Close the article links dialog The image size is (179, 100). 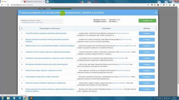point(156,12)
